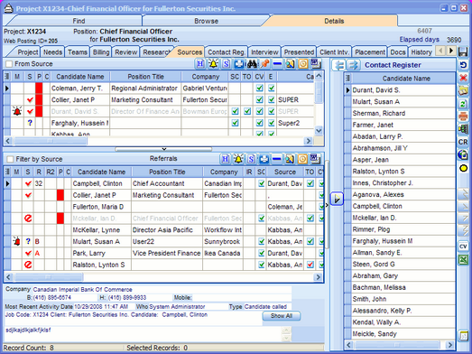This screenshot has height=354, width=472.
Task: Click the From Source grid scroll-down arrow
Action: tap(319, 131)
